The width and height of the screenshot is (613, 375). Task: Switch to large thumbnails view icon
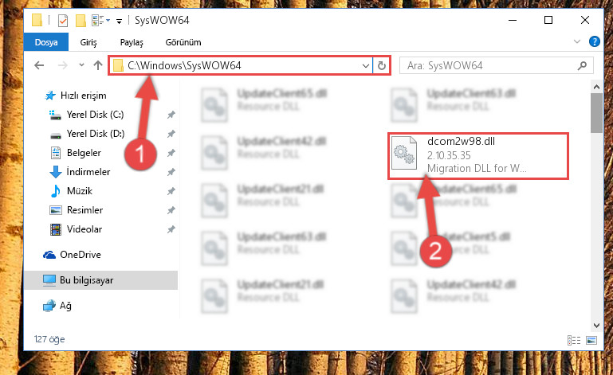(591, 340)
